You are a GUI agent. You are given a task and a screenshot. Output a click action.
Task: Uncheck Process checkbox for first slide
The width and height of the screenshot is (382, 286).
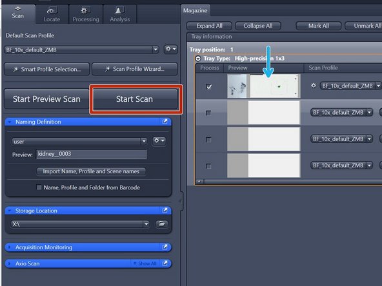click(x=208, y=86)
